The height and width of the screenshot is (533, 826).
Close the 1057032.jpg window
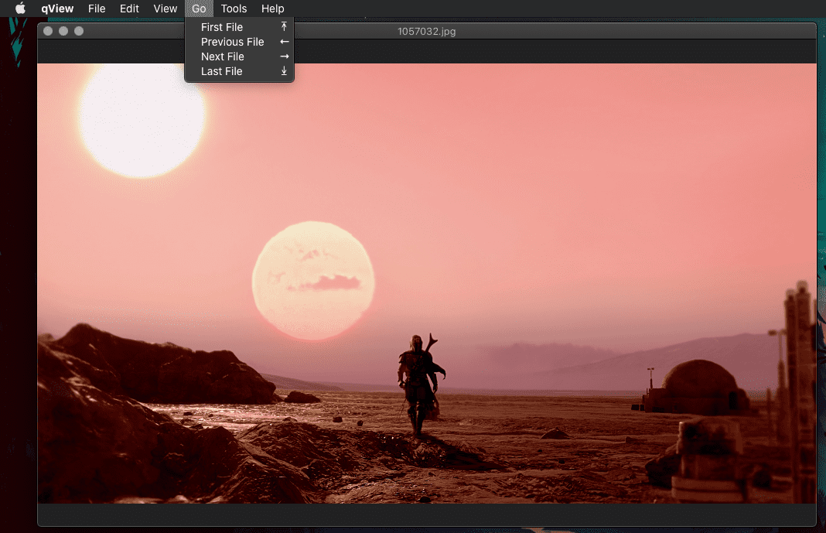(x=48, y=31)
